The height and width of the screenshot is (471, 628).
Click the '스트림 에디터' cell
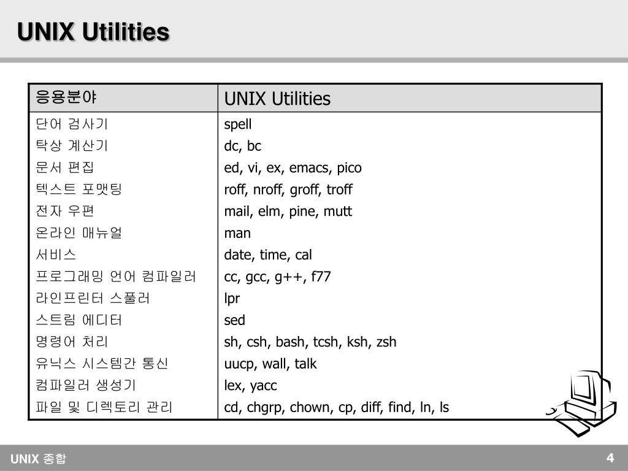[79, 319]
